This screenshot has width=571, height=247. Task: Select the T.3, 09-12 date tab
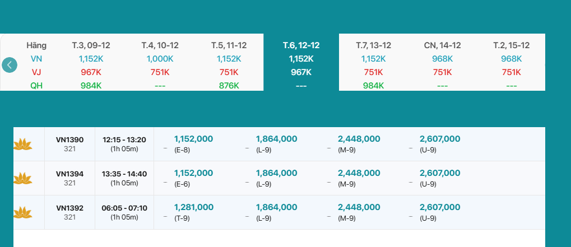click(90, 45)
